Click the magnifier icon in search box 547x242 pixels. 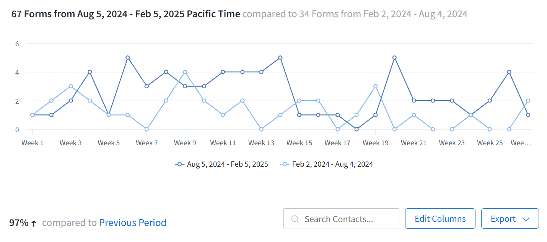295,219
